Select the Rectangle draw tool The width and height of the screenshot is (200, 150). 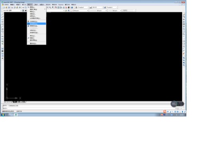tap(2, 24)
